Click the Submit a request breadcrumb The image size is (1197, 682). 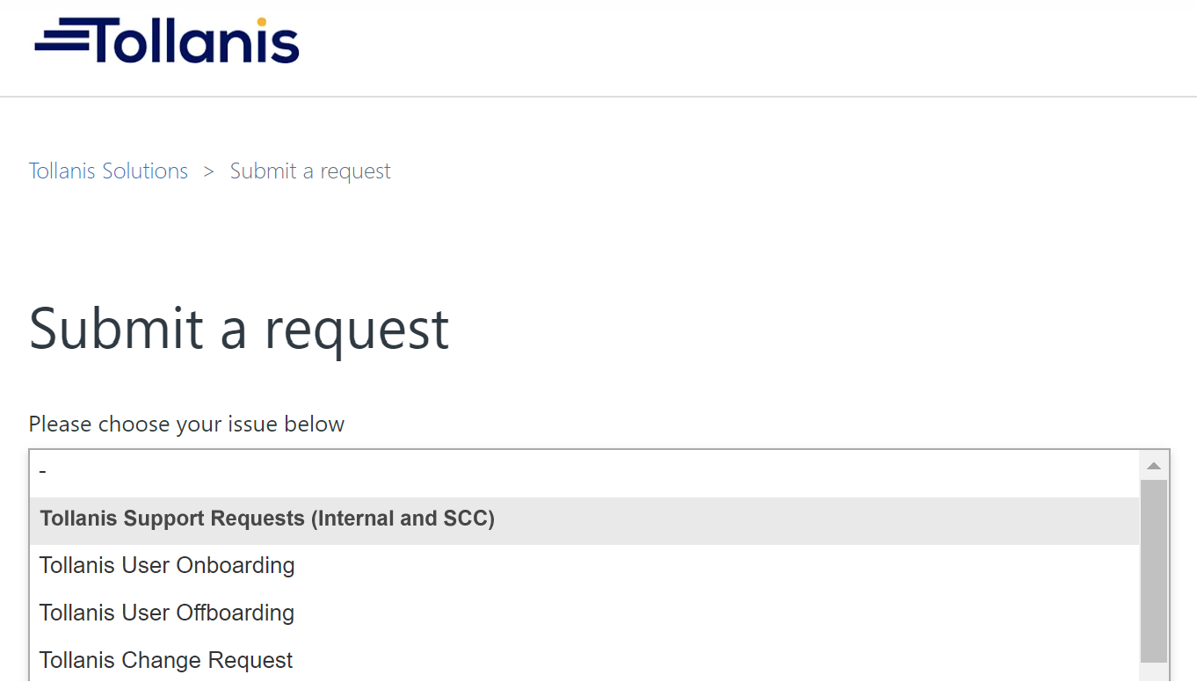click(309, 170)
